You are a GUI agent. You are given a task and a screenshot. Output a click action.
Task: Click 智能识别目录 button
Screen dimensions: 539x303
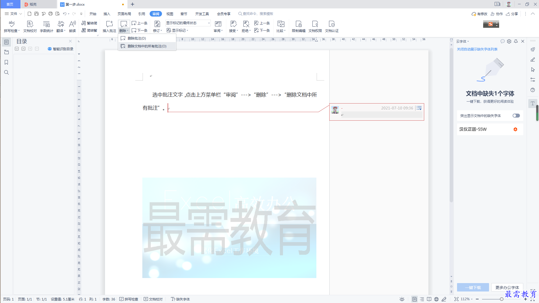pos(60,49)
